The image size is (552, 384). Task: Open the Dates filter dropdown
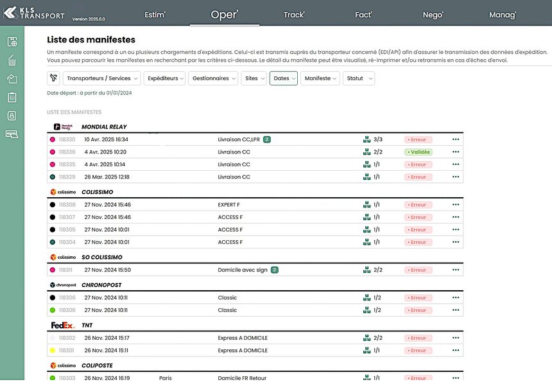click(284, 78)
